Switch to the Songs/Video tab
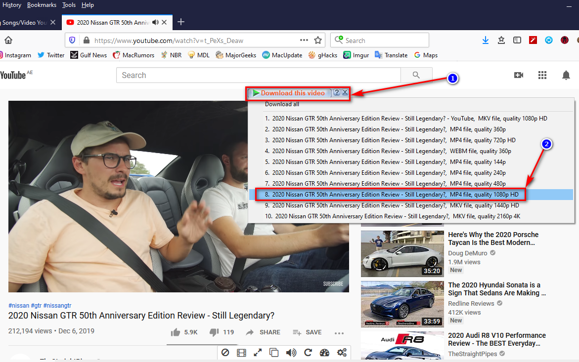The height and width of the screenshot is (362, 579). [x=24, y=23]
